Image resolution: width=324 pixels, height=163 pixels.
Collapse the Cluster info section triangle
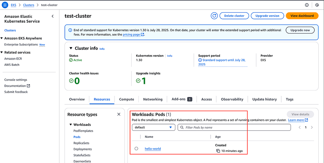71,48
